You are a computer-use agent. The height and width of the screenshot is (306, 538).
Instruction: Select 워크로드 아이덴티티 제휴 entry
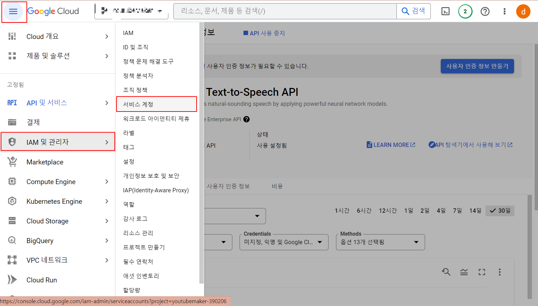tap(157, 119)
